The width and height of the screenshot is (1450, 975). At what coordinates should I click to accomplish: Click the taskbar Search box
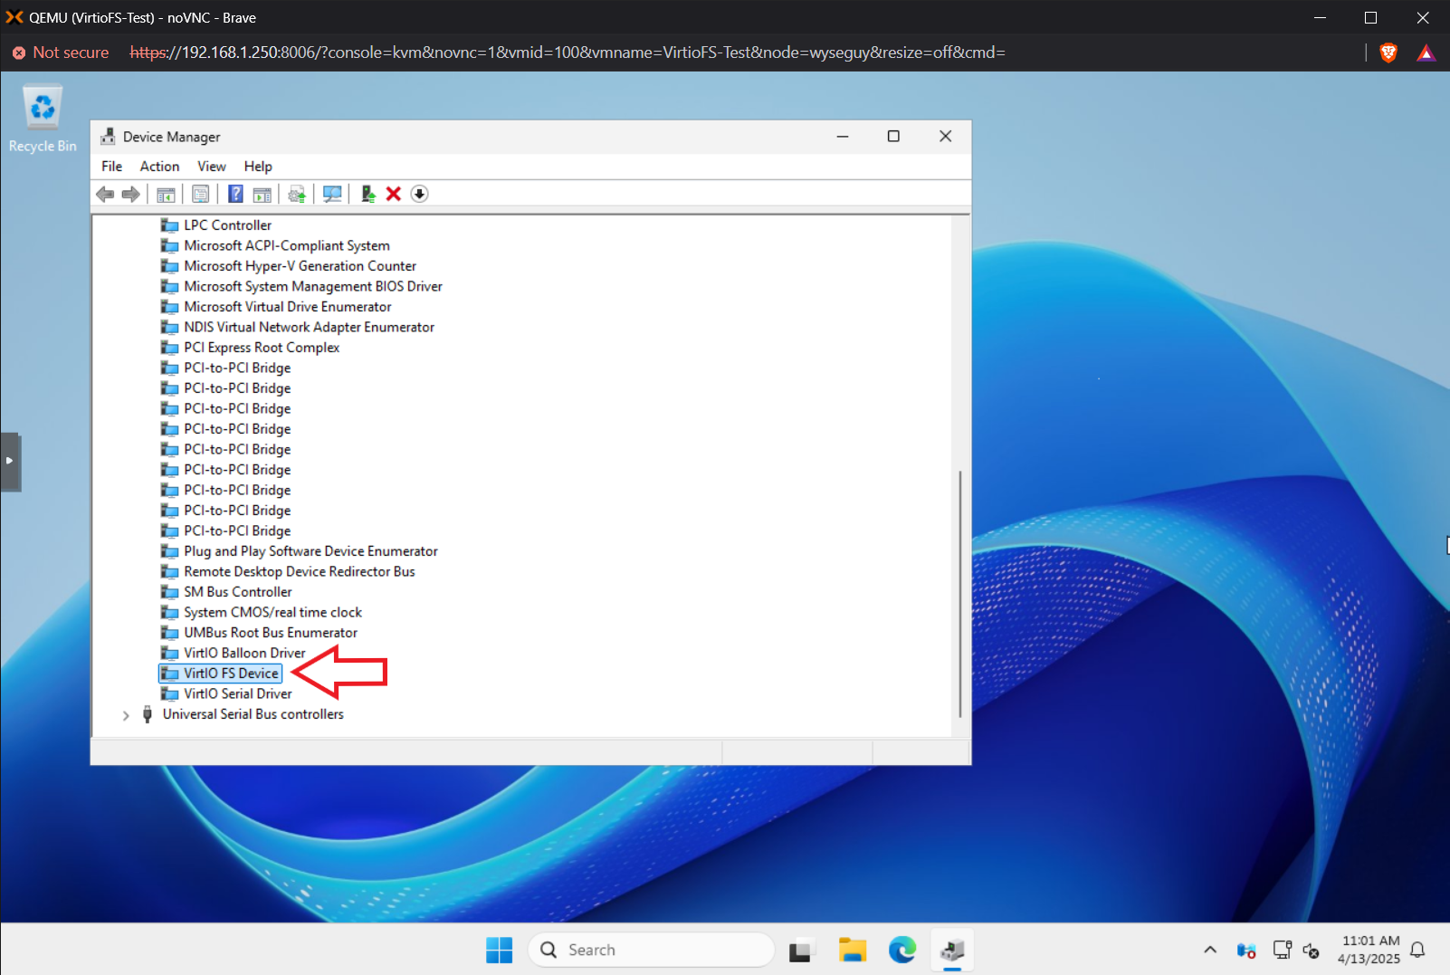pos(651,950)
